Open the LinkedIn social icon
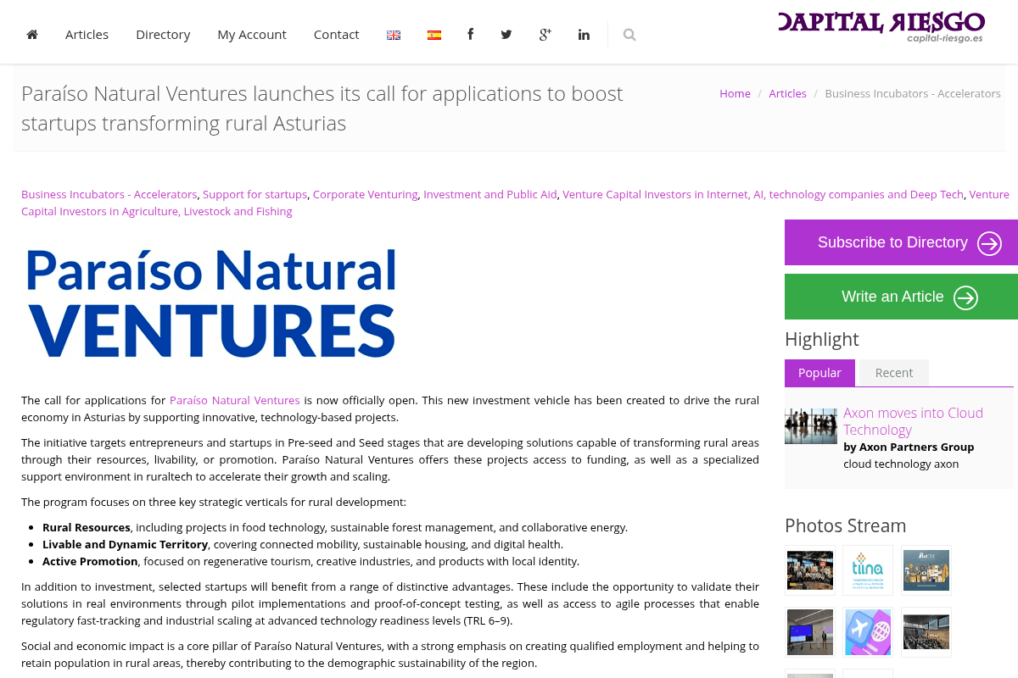 [584, 34]
